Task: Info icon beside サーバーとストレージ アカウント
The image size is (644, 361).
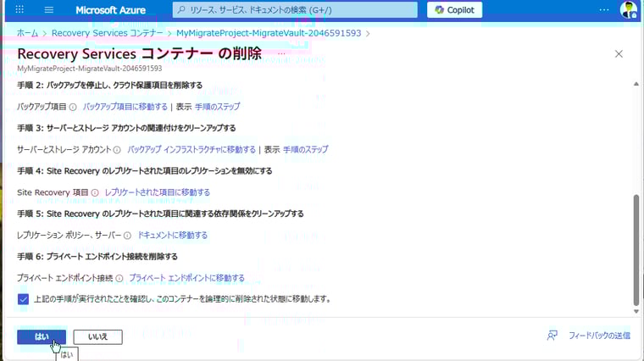Action: pyautogui.click(x=117, y=150)
